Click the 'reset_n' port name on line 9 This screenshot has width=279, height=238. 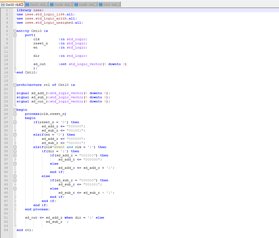pyautogui.click(x=41, y=43)
